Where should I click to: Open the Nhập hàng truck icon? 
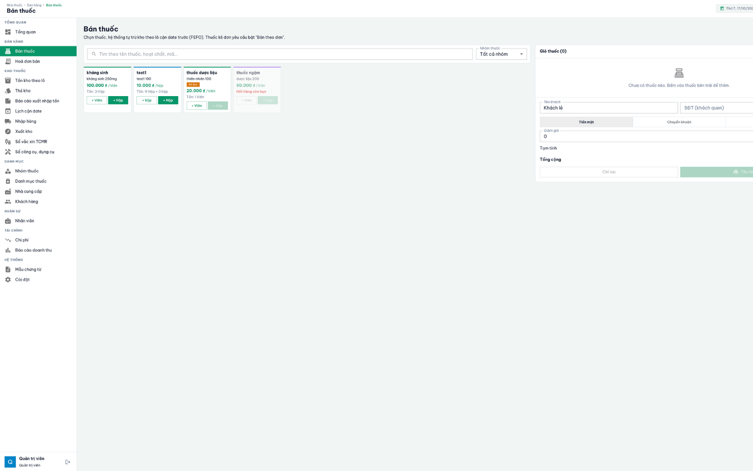click(8, 122)
